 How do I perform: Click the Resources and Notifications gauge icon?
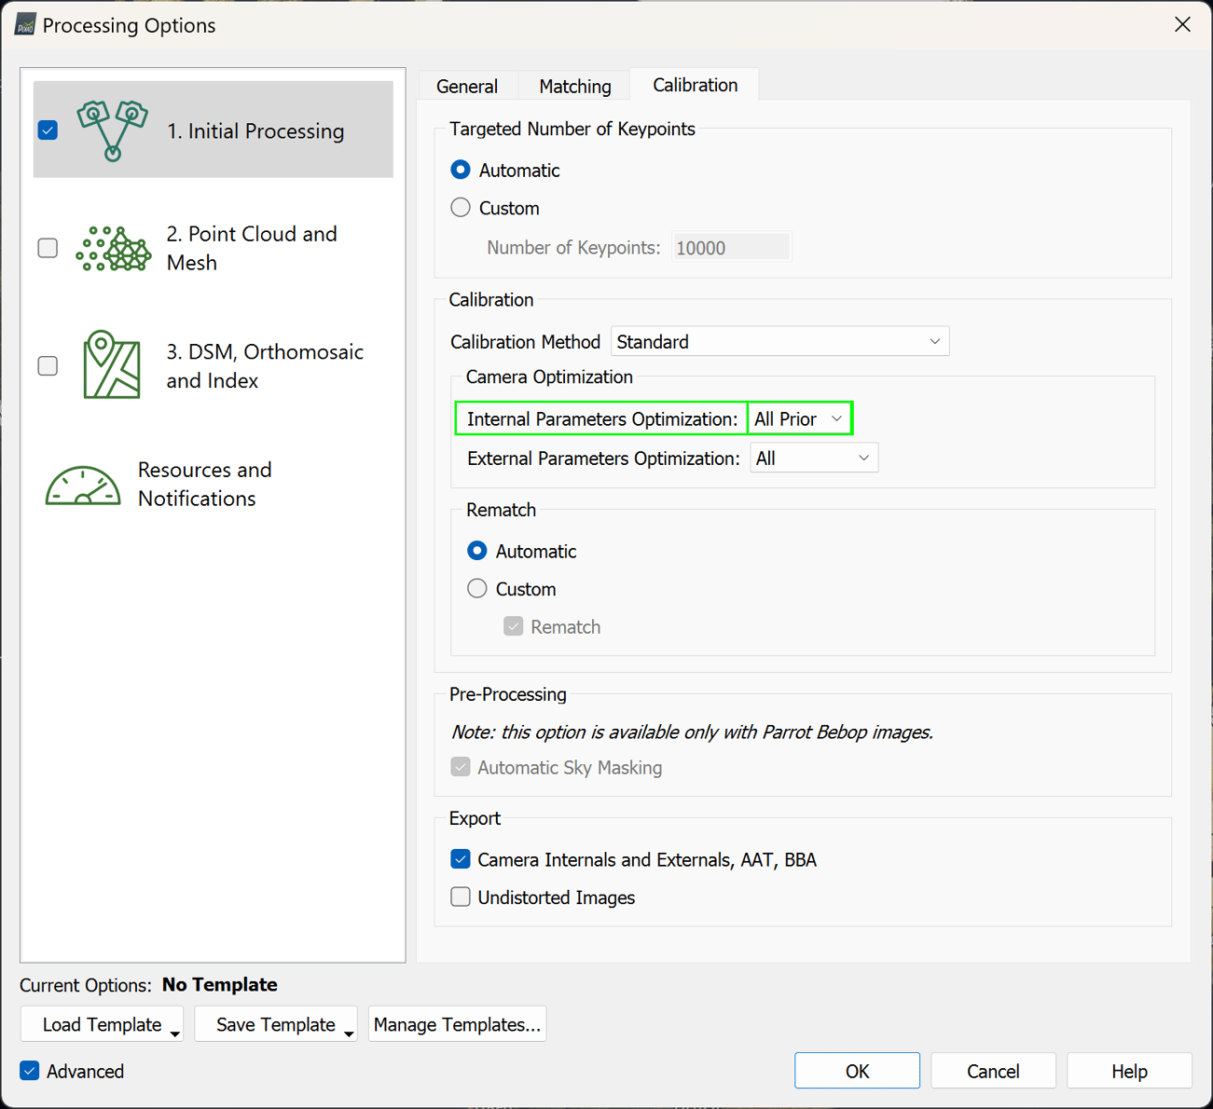pyautogui.click(x=83, y=486)
